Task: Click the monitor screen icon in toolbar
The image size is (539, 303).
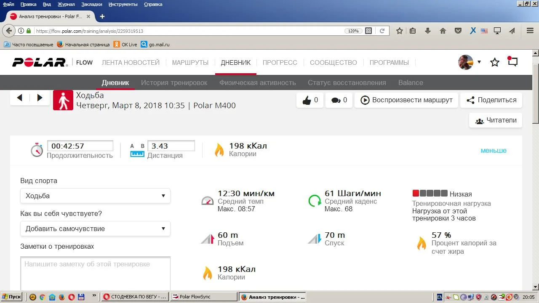Action: [x=497, y=31]
